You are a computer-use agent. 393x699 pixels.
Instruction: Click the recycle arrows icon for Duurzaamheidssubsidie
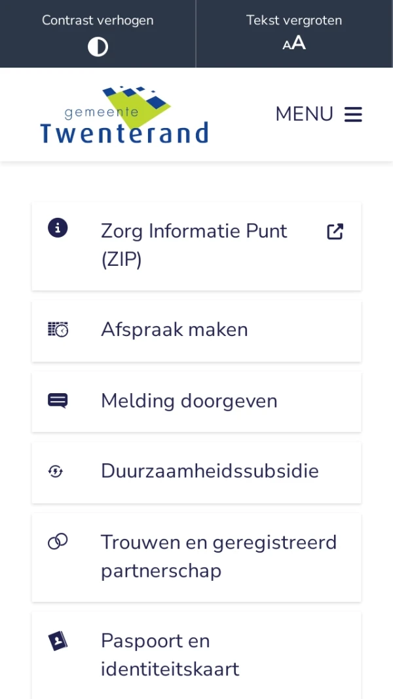(x=58, y=472)
